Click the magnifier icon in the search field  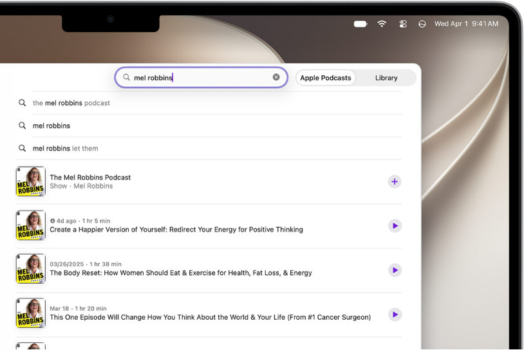pos(126,77)
